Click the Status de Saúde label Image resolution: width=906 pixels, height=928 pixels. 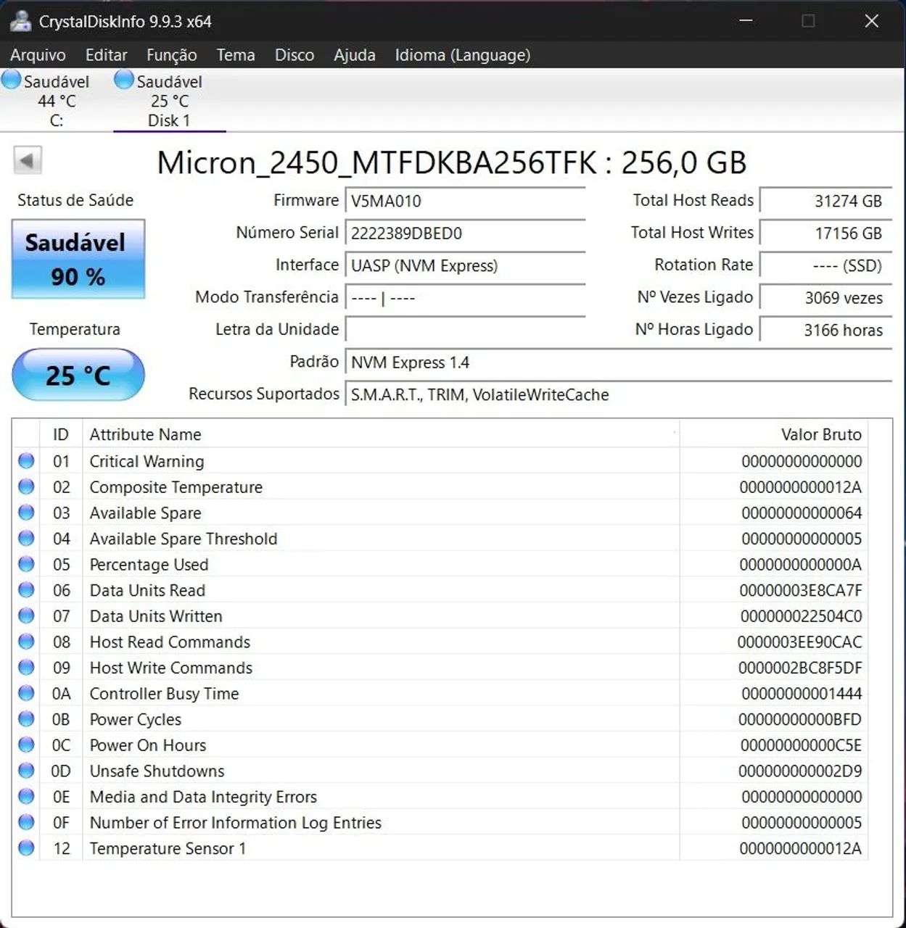(75, 200)
